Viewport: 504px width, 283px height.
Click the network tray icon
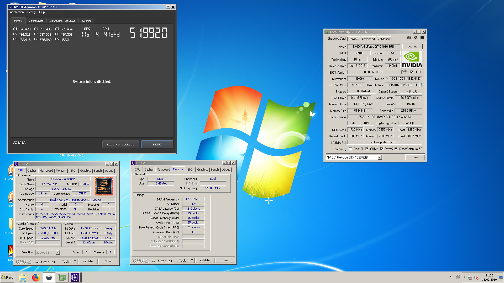pyautogui.click(x=470, y=277)
